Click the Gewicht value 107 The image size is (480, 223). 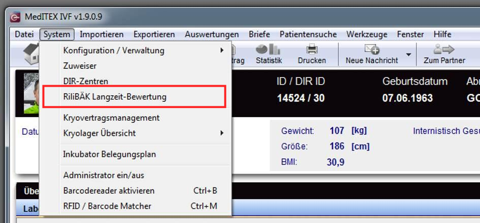(337, 131)
